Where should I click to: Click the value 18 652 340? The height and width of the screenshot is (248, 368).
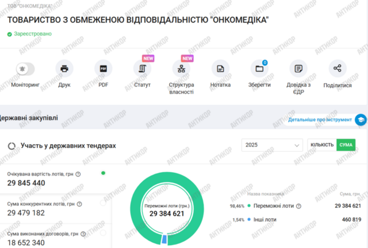[26, 243]
